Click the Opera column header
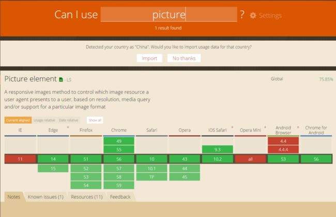The width and height of the screenshot is (336, 217). click(x=185, y=130)
